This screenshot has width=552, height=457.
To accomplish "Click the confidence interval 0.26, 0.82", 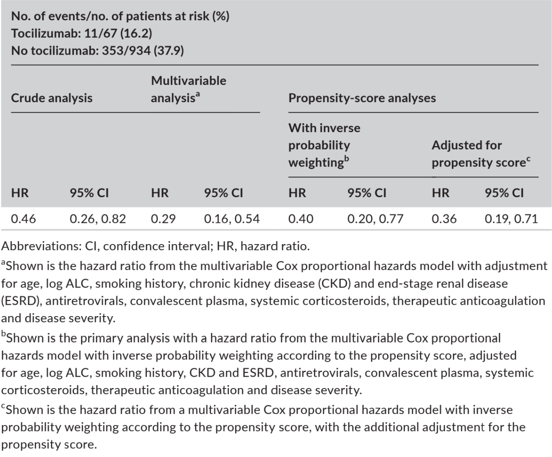I will pos(98,219).
